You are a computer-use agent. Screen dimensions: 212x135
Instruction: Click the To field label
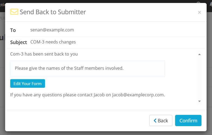pos(13,30)
